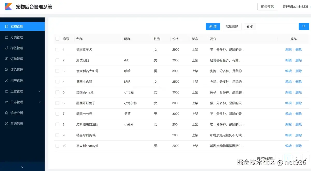This screenshot has height=171, width=311.
Task: Collapse the sidebar with the left arrow
Action: [x=22, y=167]
